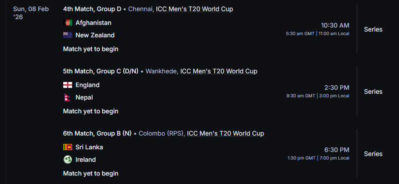The height and width of the screenshot is (184, 399).
Task: Open the 4th Match, Group D title
Action: click(92, 9)
